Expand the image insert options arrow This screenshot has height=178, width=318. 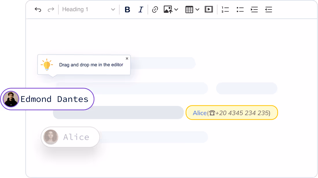176,10
